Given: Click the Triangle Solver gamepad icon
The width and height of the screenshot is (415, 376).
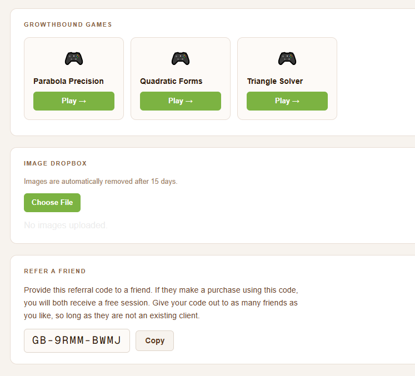Looking at the screenshot, I should click(287, 58).
